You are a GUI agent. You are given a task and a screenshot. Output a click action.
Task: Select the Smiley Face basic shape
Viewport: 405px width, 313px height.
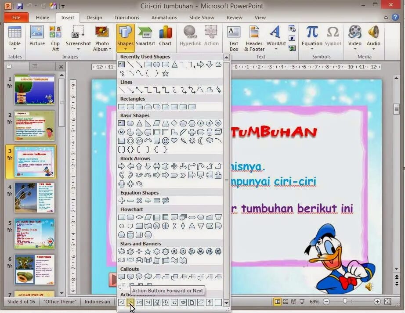point(166,140)
